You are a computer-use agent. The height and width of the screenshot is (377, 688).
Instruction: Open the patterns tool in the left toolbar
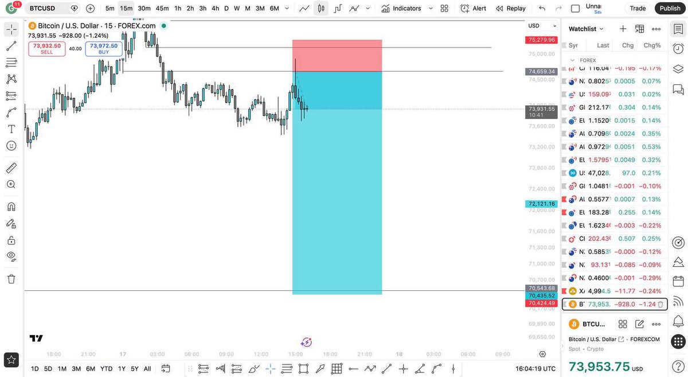(11, 79)
